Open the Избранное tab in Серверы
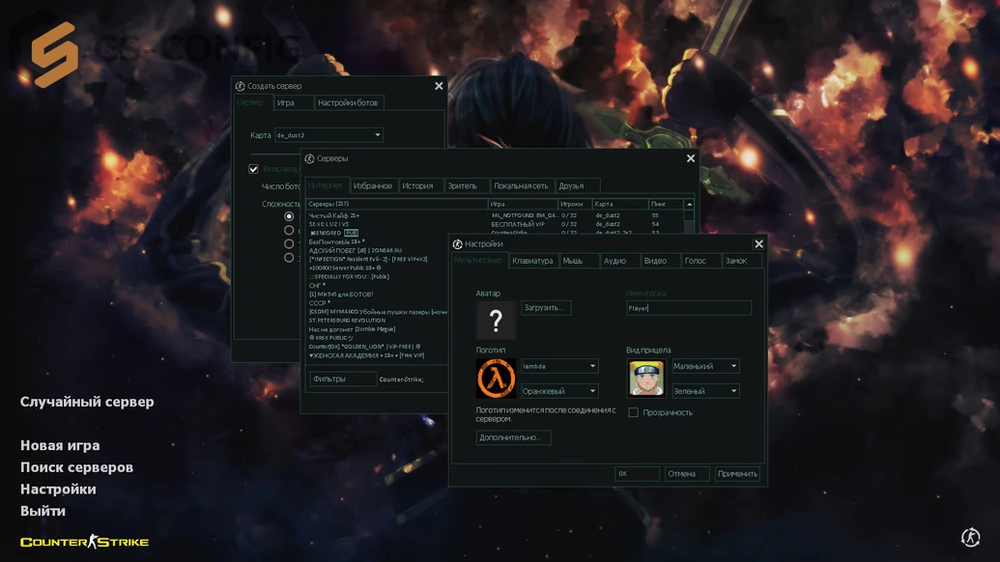The image size is (1000, 562). pyautogui.click(x=372, y=186)
